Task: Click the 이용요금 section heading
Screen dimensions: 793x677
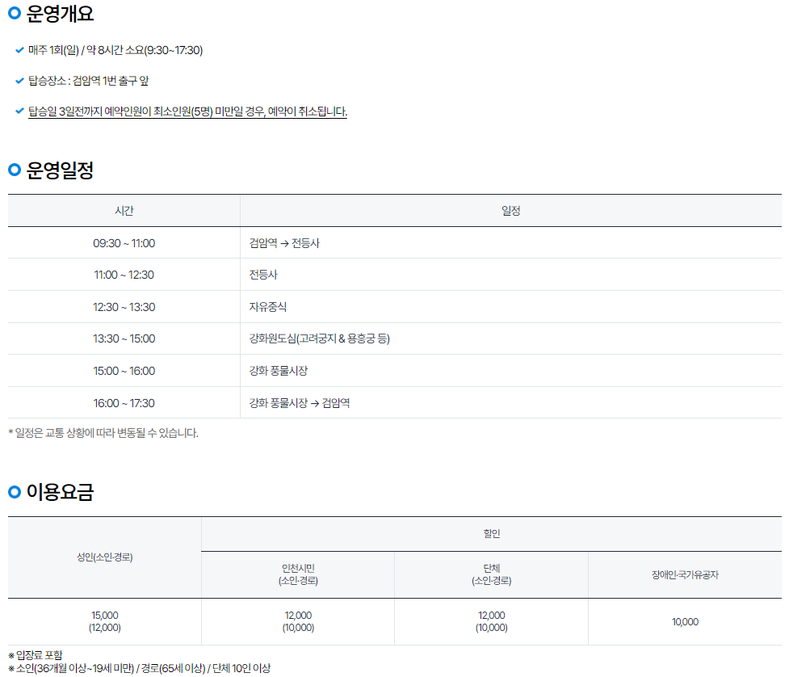Action: click(x=60, y=492)
